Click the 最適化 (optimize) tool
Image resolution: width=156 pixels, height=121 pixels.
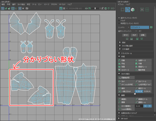pos(126,99)
